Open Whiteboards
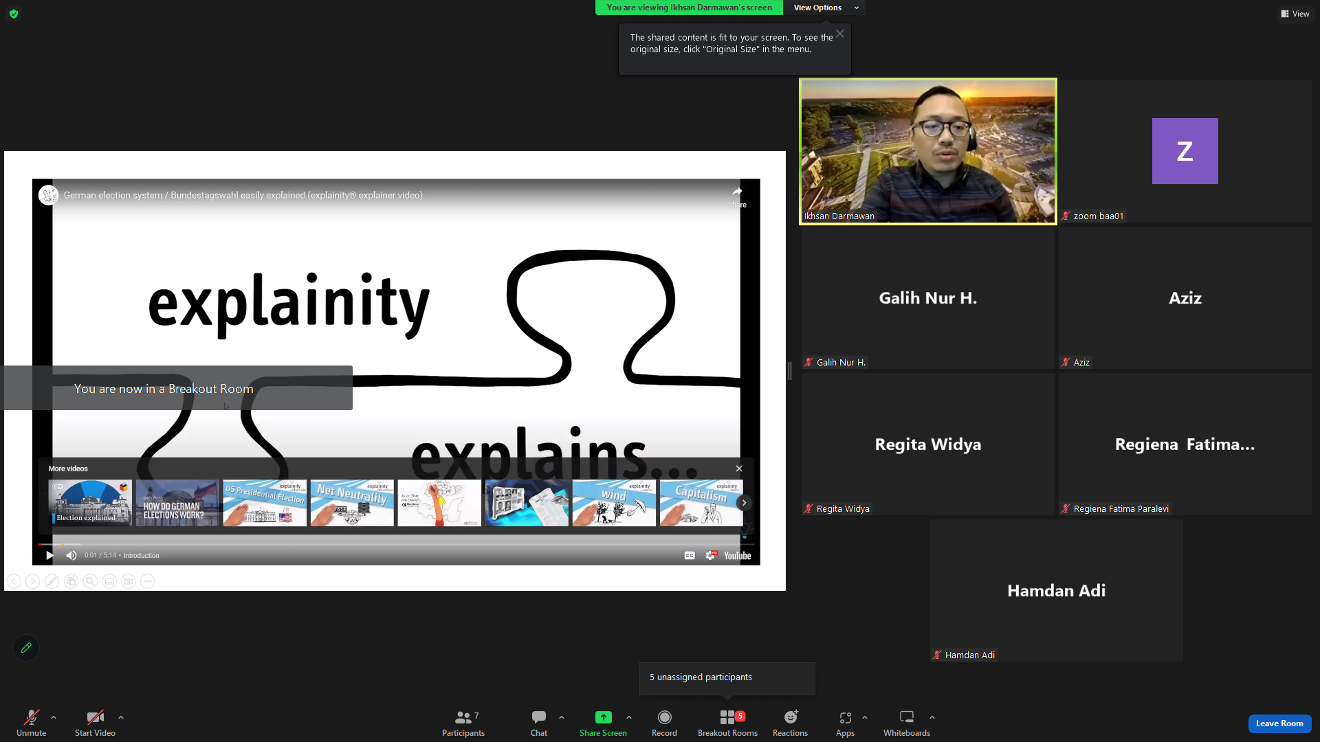1320x742 pixels. 907,723
